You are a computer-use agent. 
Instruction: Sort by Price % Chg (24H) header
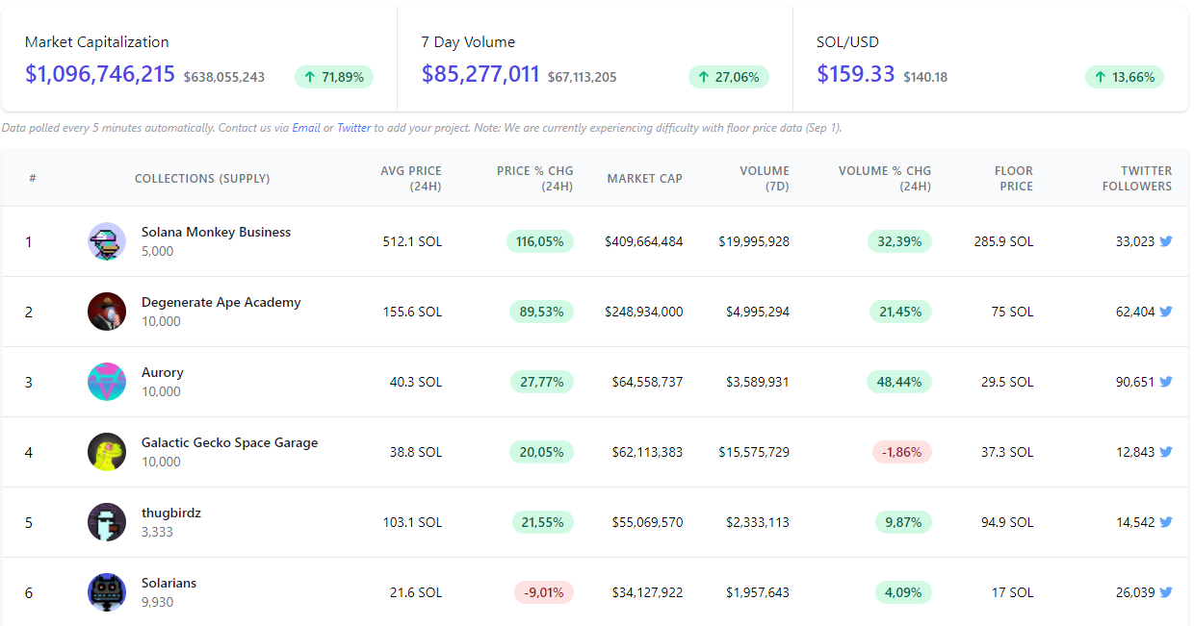click(x=534, y=178)
